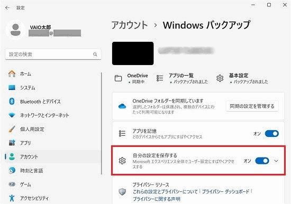This screenshot has height=204, width=291.
Task: Click the 時刻と言語 globe clock icon
Action: 12,170
